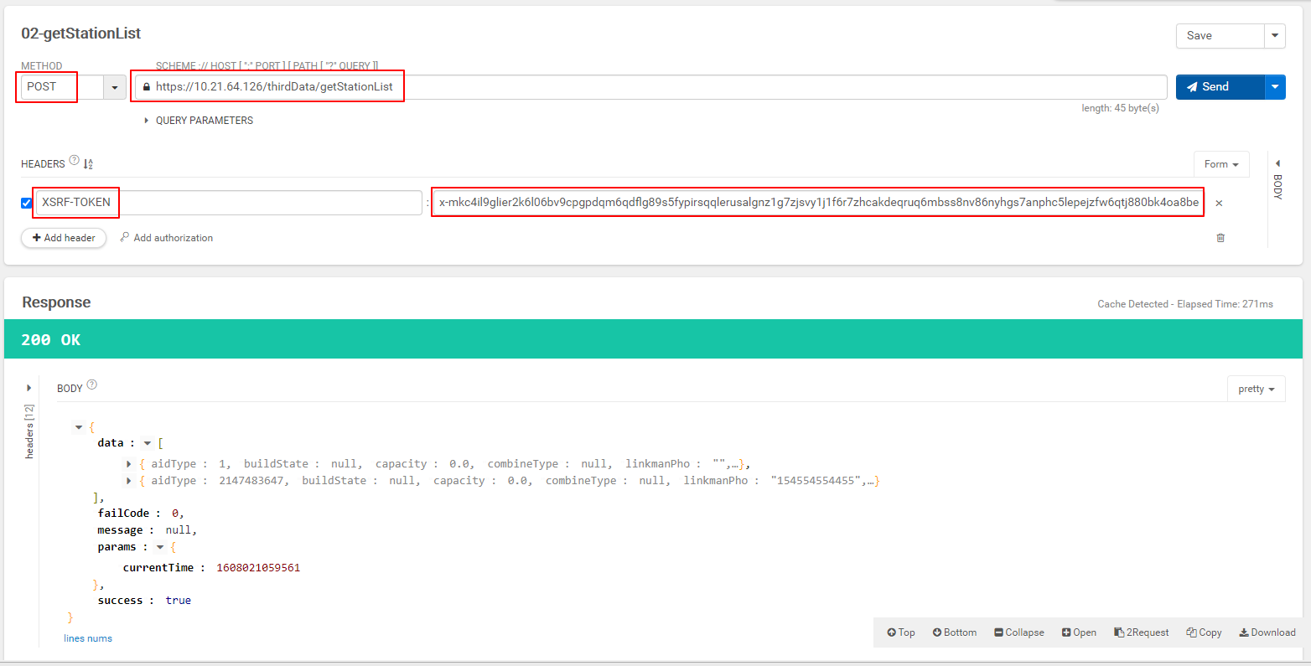The height and width of the screenshot is (666, 1311).
Task: Click the 02-getStationList request title
Action: click(x=81, y=34)
